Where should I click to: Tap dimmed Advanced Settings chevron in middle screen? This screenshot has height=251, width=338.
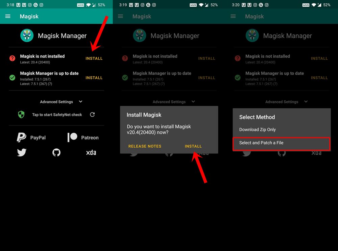[x=193, y=102]
